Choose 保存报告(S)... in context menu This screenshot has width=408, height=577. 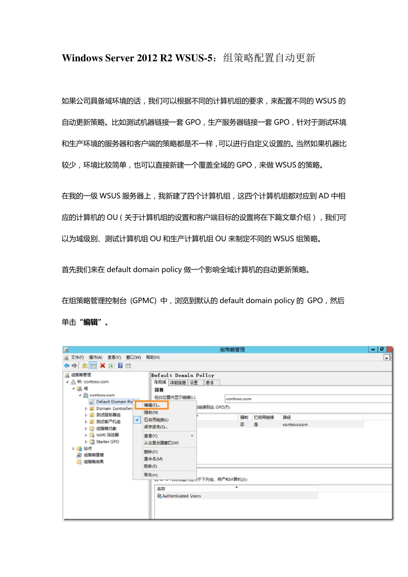165,427
